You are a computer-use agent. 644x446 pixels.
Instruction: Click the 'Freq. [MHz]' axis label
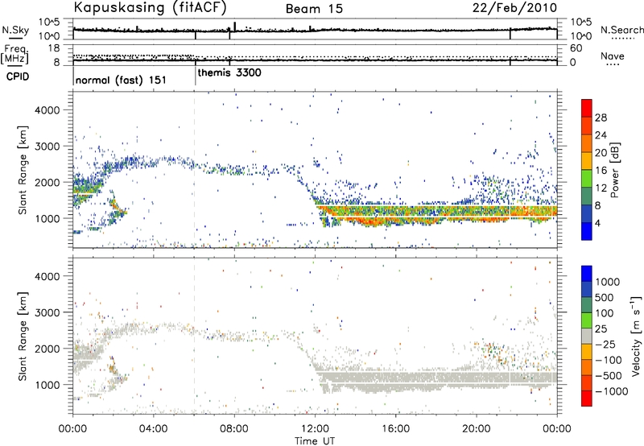(14, 54)
